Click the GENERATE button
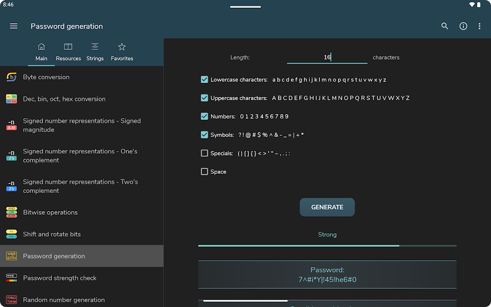 [x=327, y=207]
